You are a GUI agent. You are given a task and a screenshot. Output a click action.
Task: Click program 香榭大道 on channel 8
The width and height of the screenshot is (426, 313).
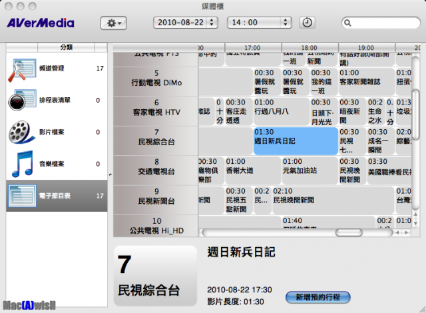[253, 170]
